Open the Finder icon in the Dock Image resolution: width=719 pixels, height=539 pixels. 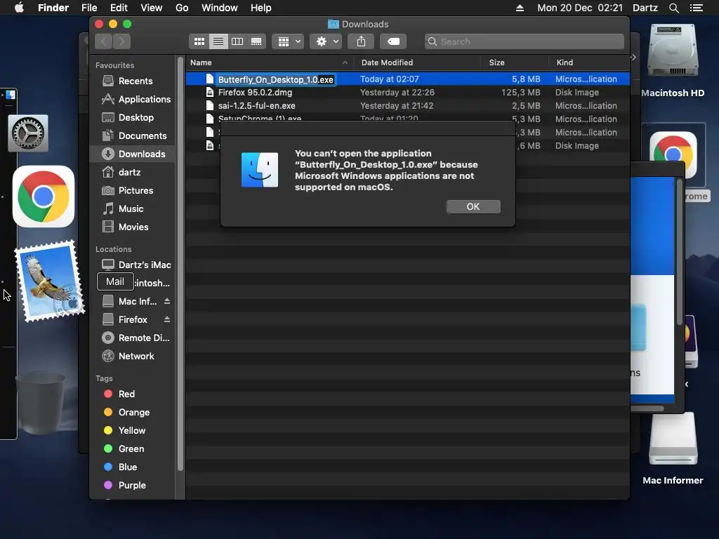(11, 95)
